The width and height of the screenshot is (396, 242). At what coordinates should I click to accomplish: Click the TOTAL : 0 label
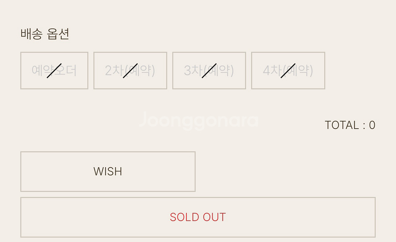[350, 125]
